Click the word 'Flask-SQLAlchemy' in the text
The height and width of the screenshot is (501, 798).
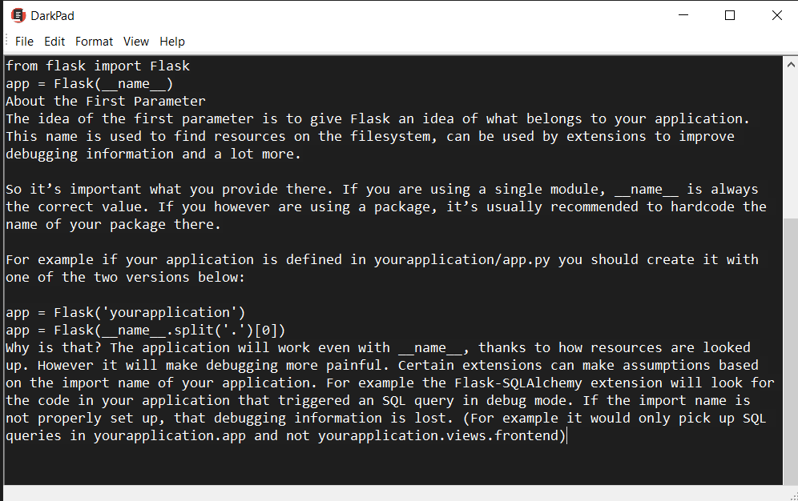(x=518, y=383)
